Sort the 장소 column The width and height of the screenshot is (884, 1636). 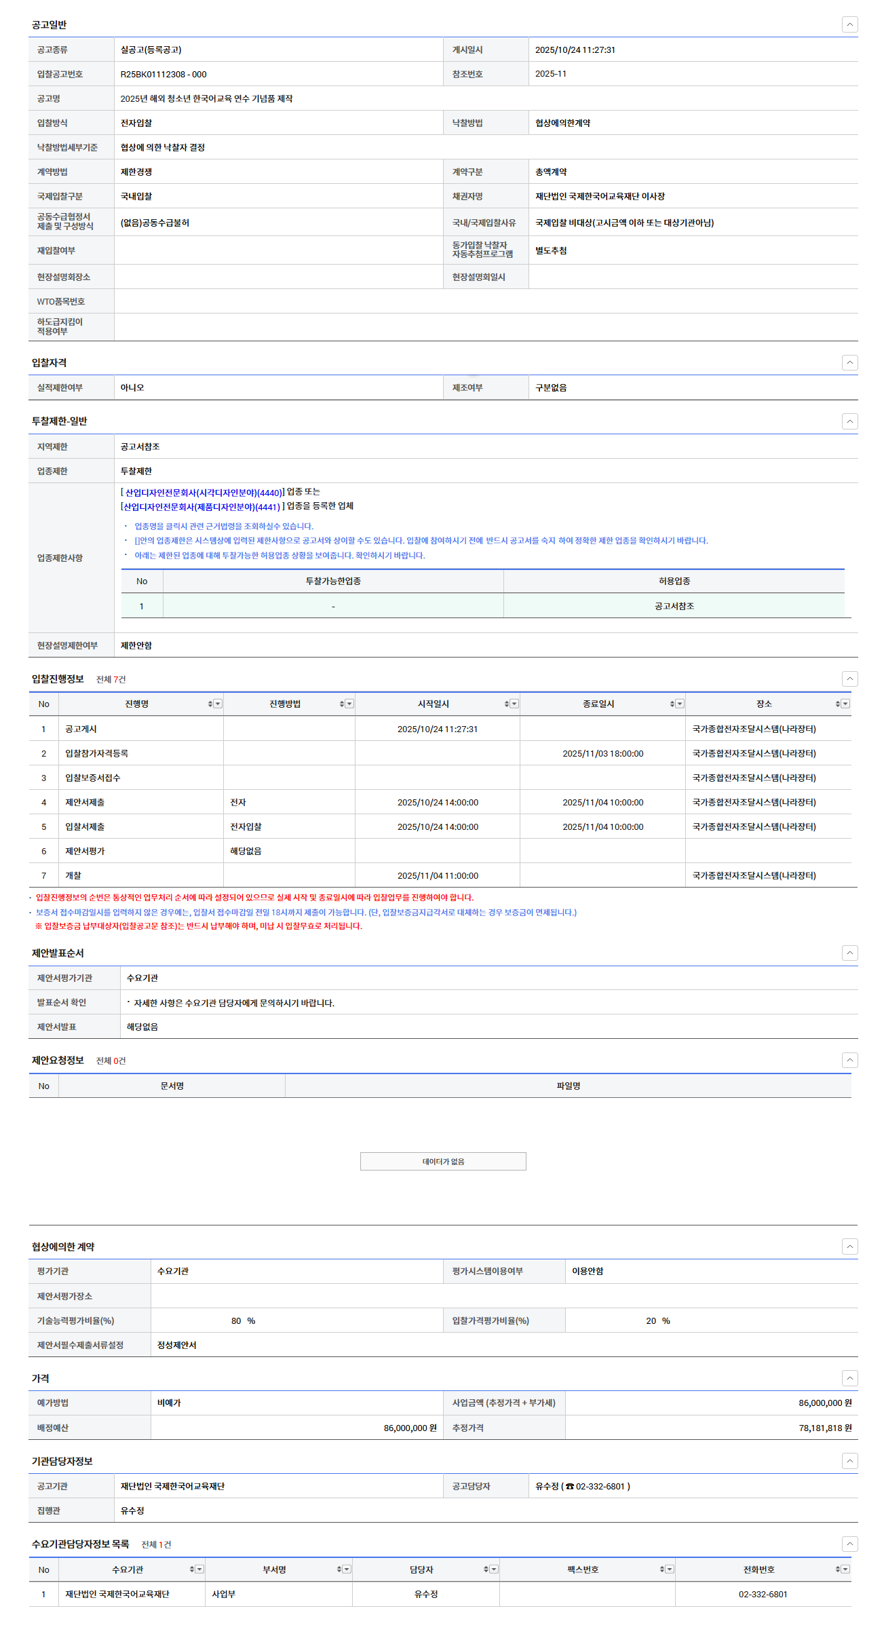pyautogui.click(x=838, y=704)
